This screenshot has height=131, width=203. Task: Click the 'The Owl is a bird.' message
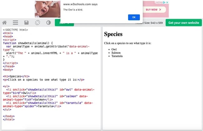coord(73,10)
